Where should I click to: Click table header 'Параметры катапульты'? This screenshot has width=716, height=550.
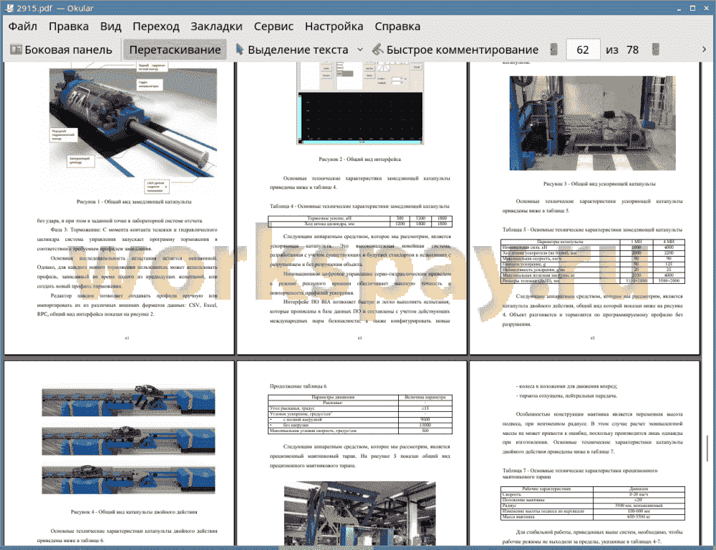(x=560, y=241)
